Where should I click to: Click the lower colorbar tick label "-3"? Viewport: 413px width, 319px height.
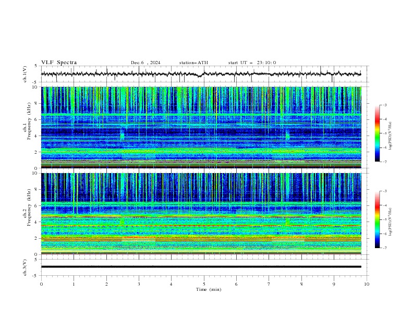click(x=385, y=191)
